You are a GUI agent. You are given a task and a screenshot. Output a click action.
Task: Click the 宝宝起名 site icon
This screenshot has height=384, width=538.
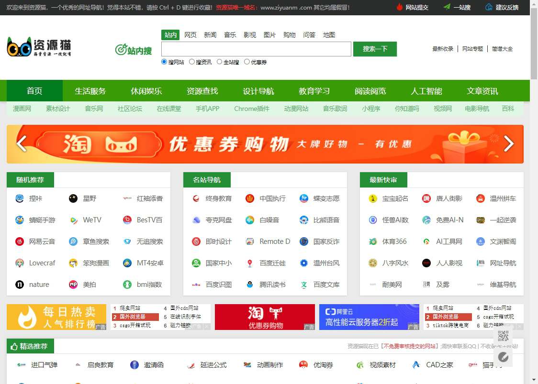click(373, 198)
